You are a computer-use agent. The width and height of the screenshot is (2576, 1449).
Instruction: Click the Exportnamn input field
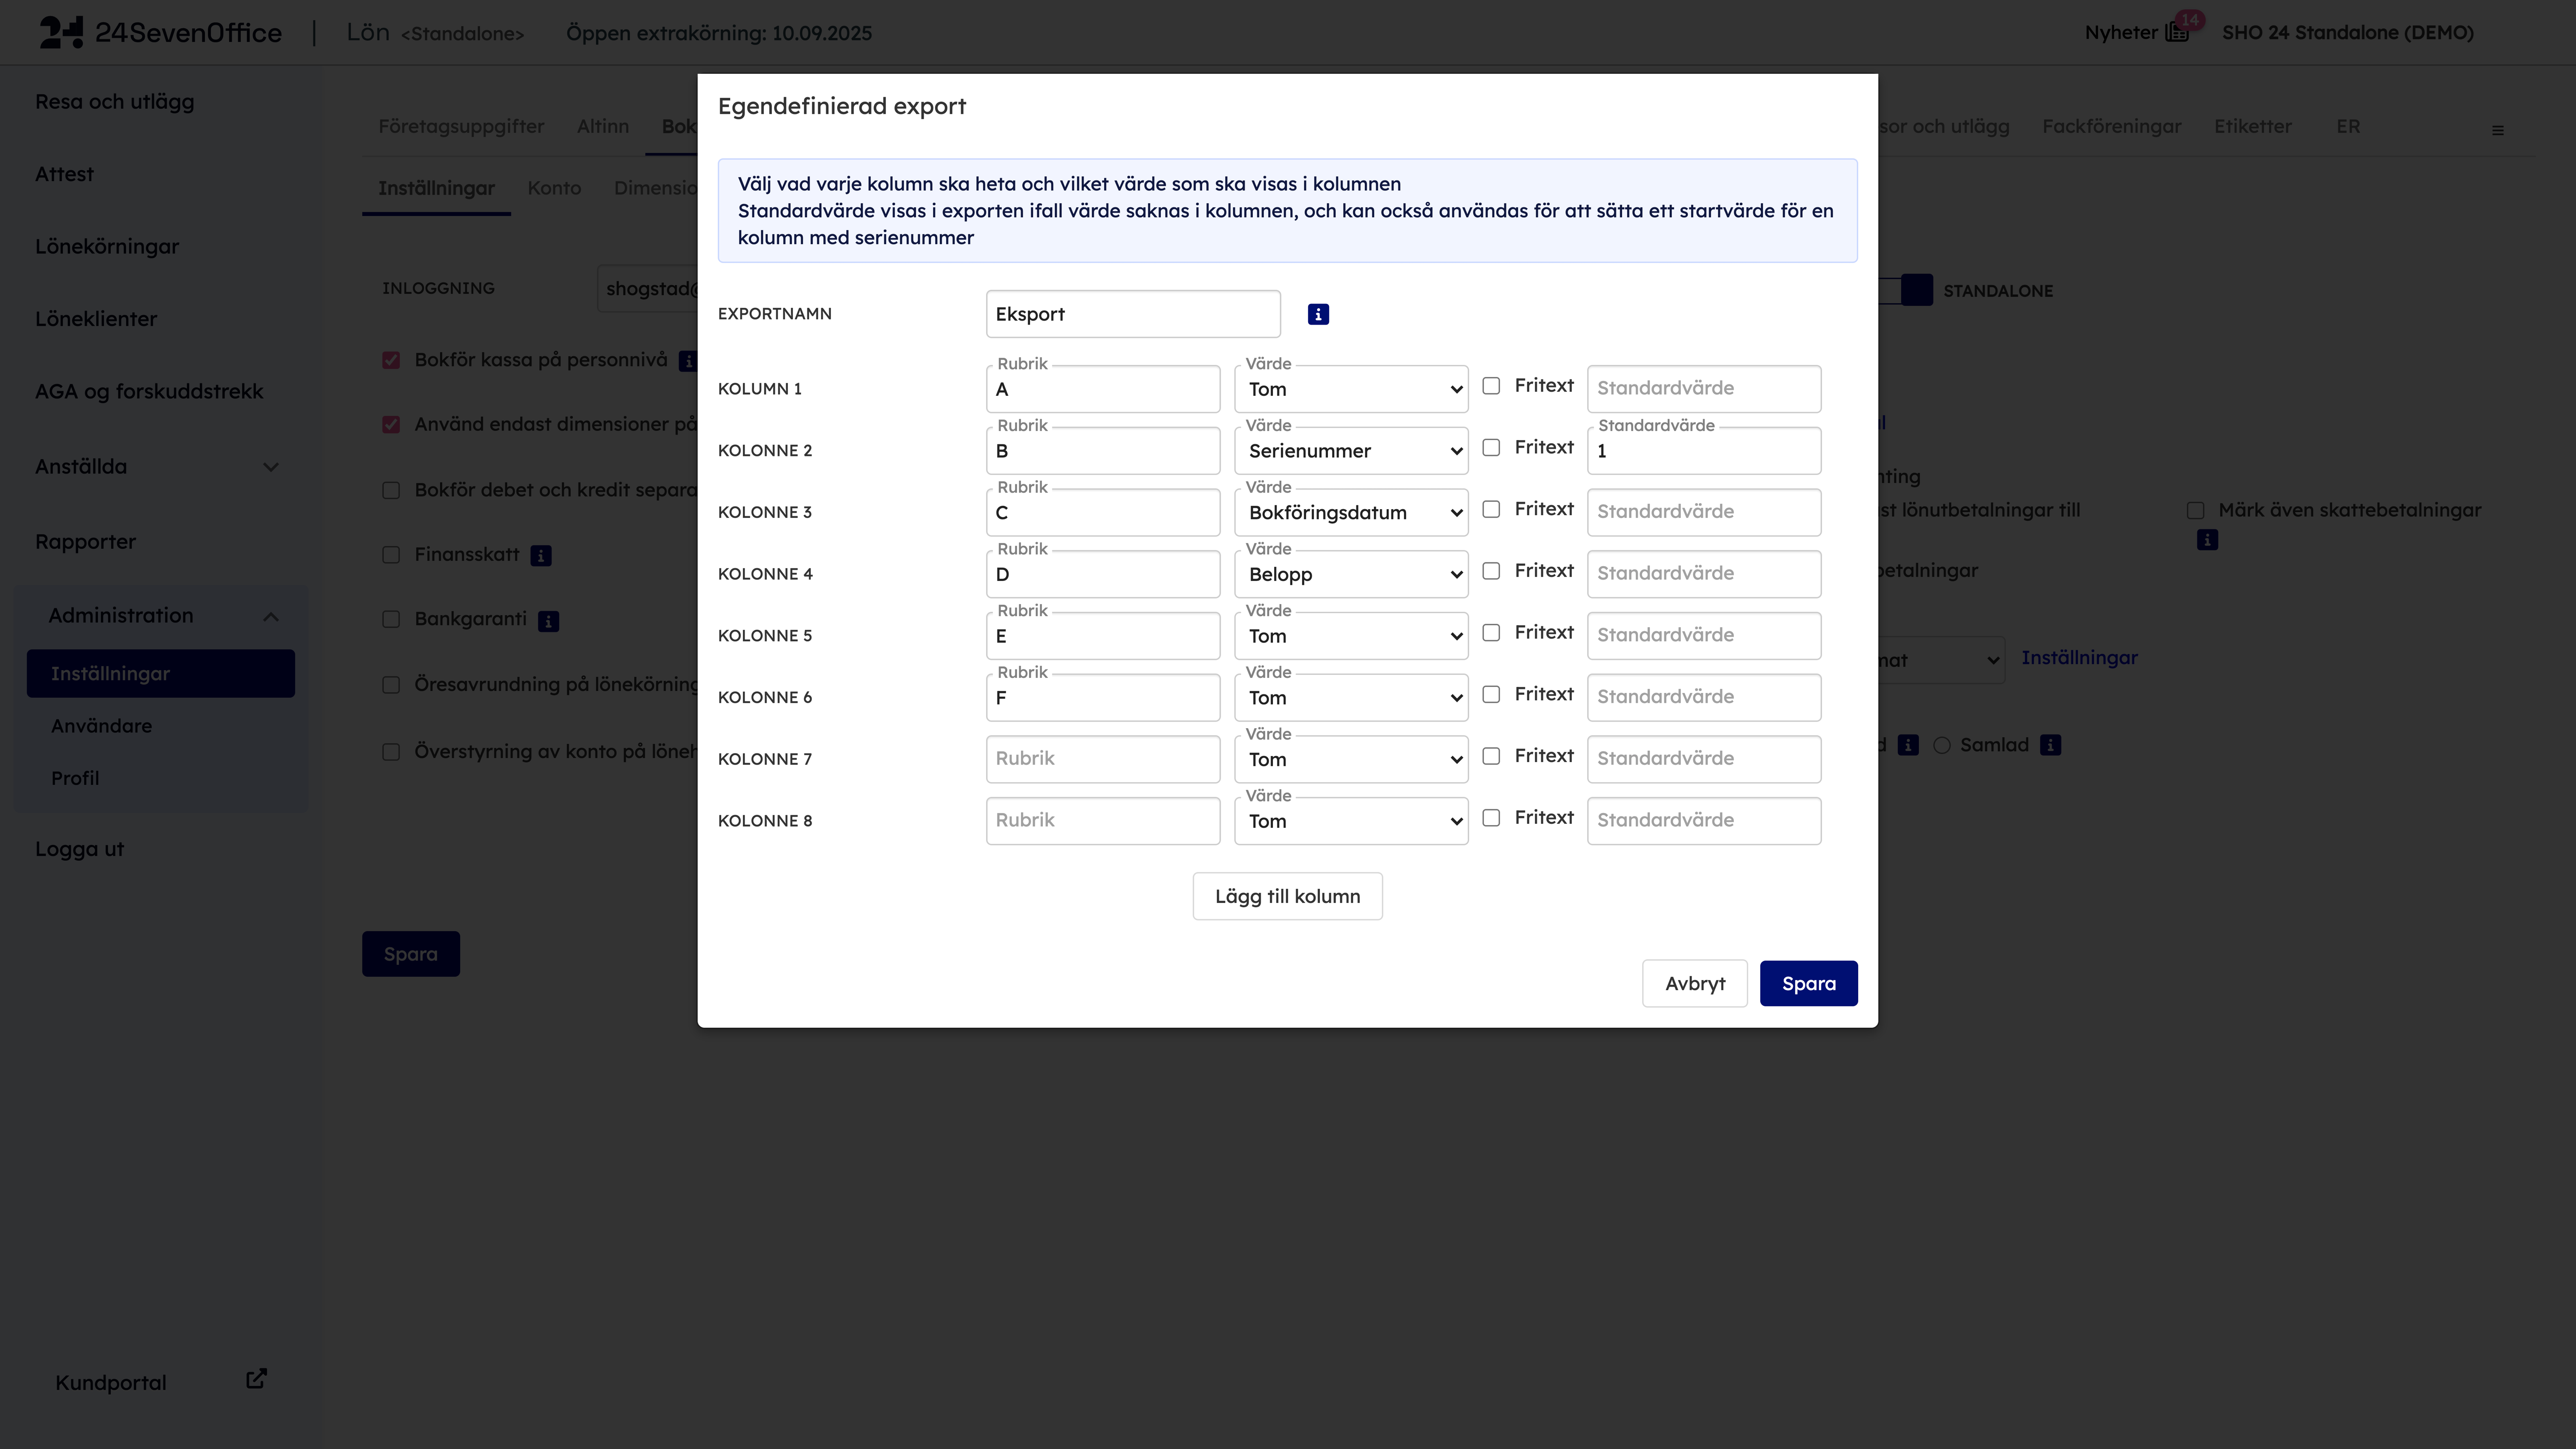click(x=1133, y=314)
